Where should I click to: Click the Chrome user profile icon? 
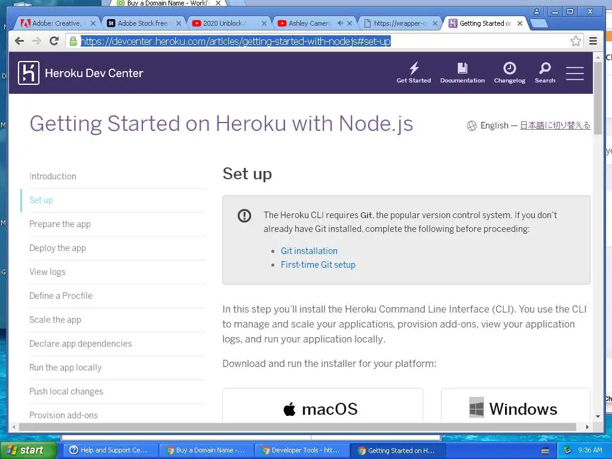pyautogui.click(x=537, y=11)
